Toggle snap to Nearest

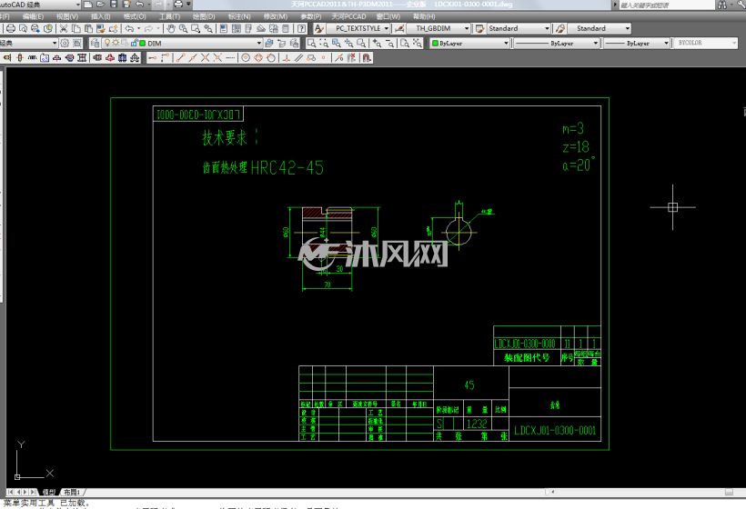(338, 58)
